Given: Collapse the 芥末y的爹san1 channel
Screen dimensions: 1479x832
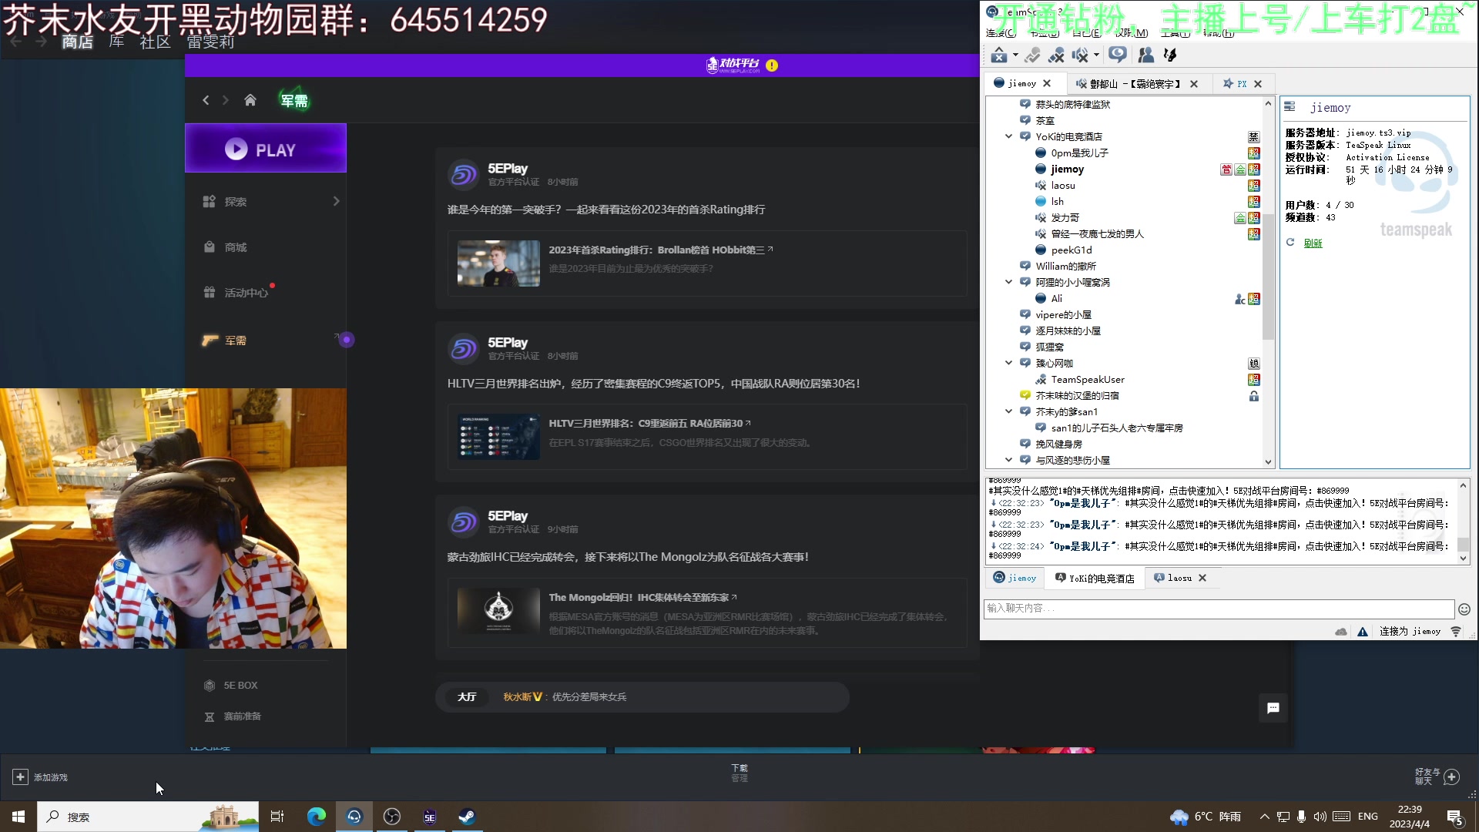Looking at the screenshot, I should point(1008,411).
